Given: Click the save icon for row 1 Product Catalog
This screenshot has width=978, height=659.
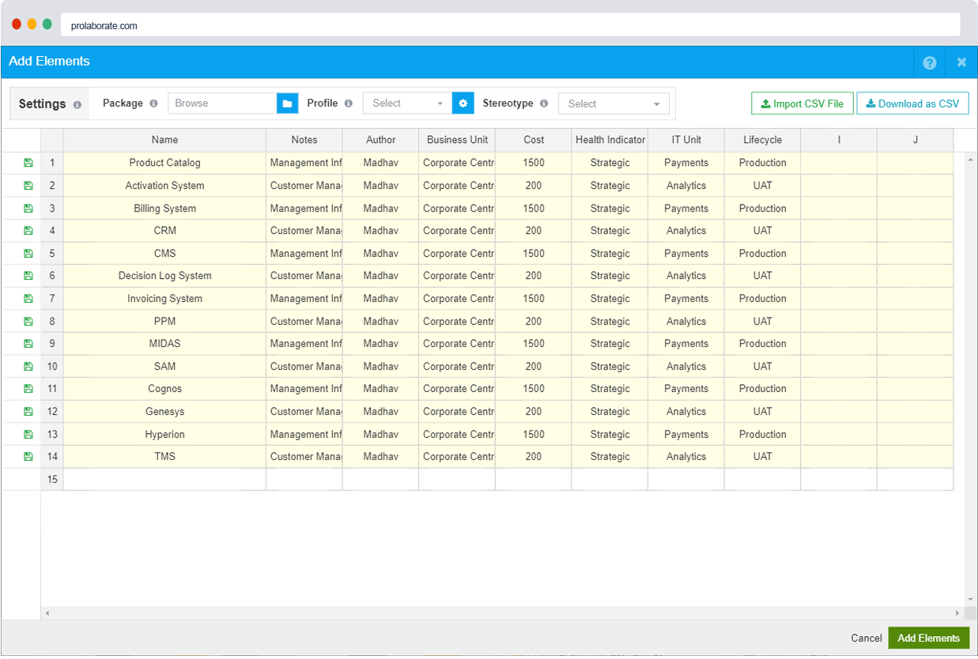Looking at the screenshot, I should coord(28,163).
